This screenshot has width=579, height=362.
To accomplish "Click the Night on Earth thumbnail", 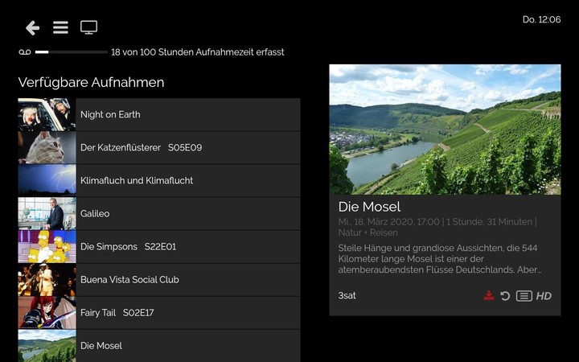I will [x=47, y=114].
